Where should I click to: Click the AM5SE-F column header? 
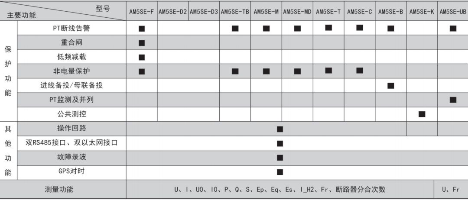tap(141, 12)
